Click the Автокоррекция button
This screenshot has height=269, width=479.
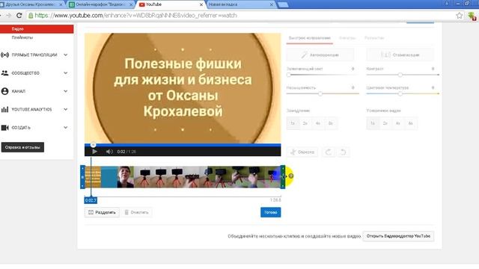click(320, 55)
